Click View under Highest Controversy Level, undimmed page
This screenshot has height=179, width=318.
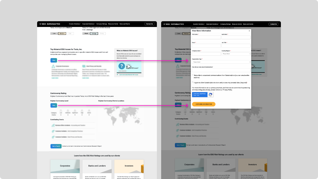54,105
